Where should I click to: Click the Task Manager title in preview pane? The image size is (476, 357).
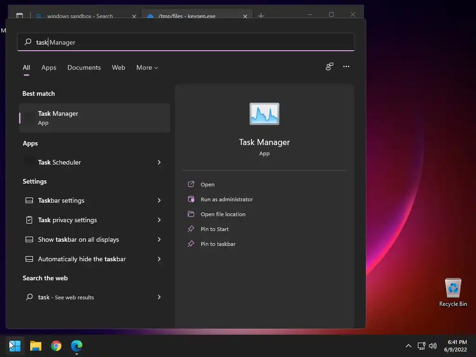pyautogui.click(x=264, y=142)
